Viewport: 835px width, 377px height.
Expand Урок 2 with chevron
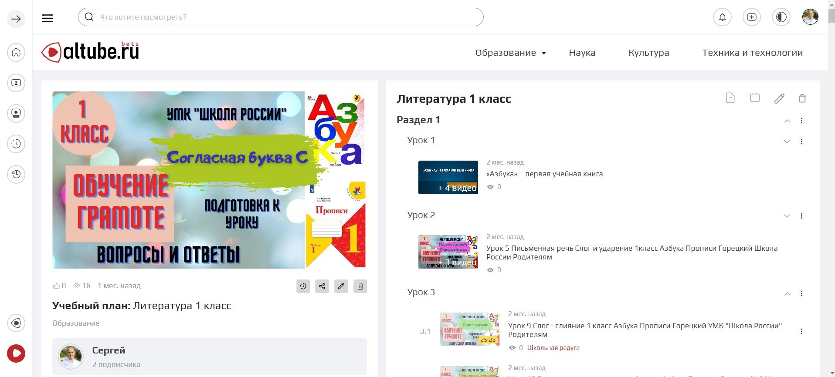[x=787, y=216]
